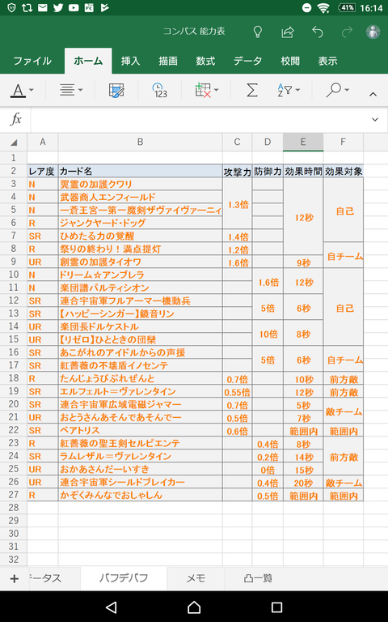
Task: Select cell ひめたる力の覚醒
Action: click(140, 236)
